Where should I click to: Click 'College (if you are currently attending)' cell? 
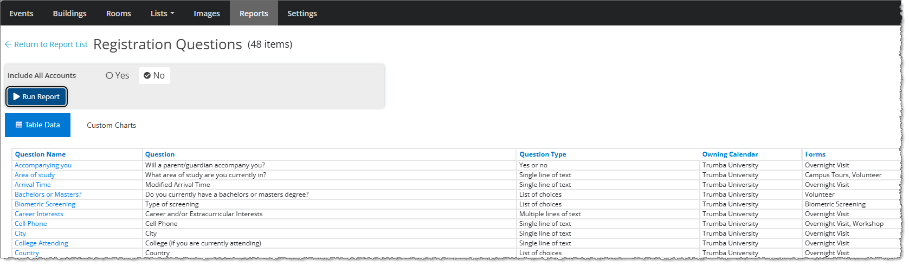pos(203,243)
